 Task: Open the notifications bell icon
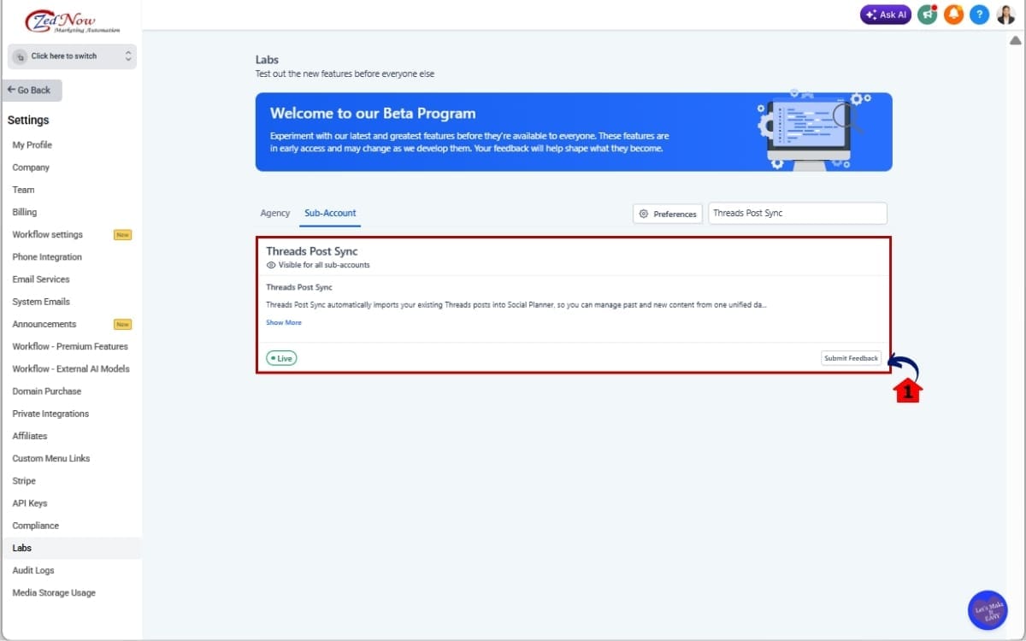pyautogui.click(x=953, y=15)
